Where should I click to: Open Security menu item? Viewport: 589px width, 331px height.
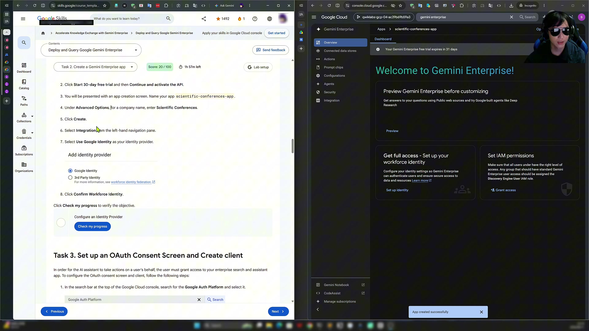[x=340, y=92]
